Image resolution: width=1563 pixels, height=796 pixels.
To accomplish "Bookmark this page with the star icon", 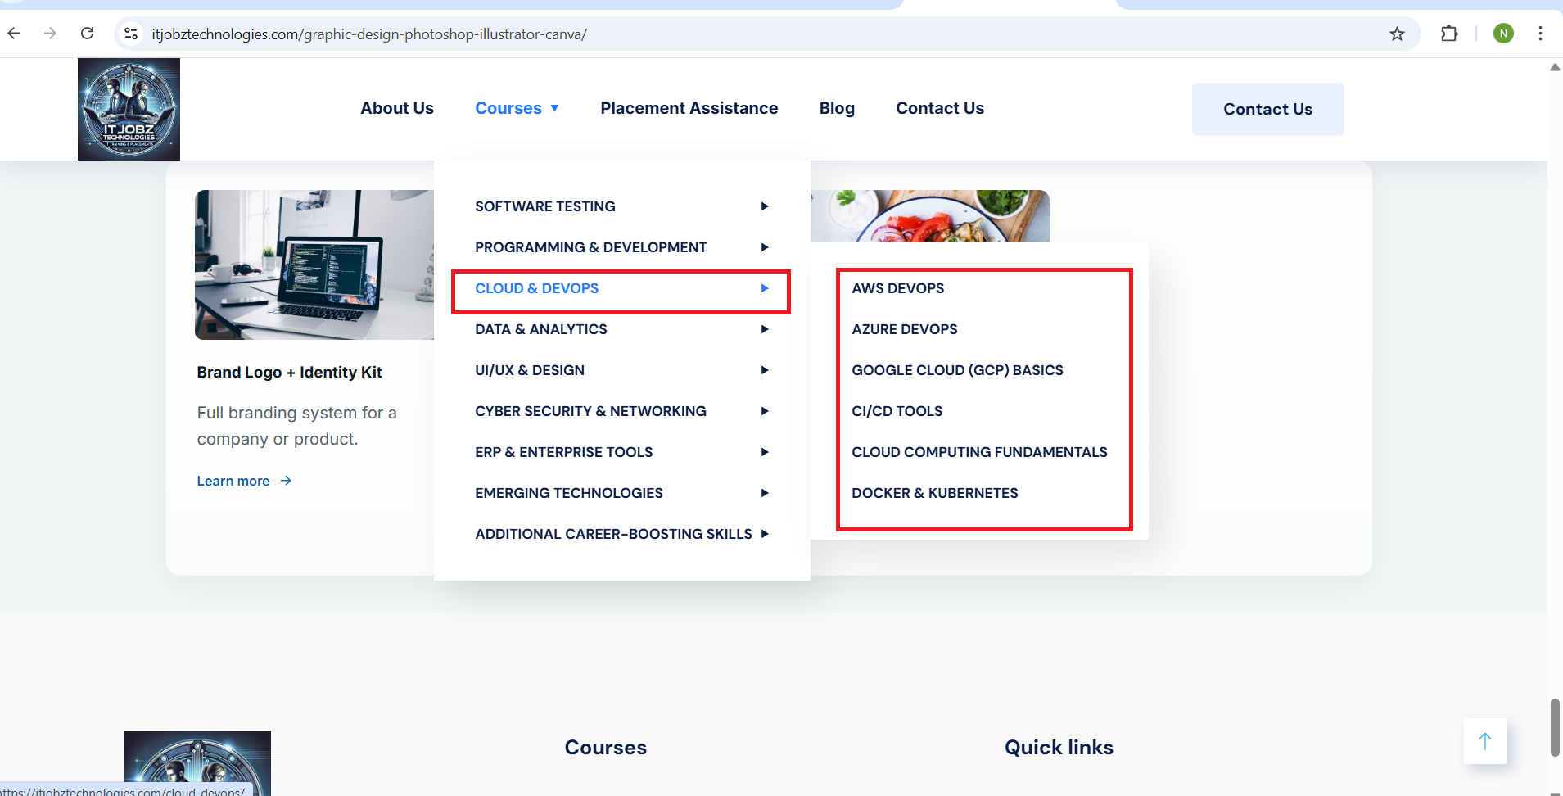I will 1397,34.
